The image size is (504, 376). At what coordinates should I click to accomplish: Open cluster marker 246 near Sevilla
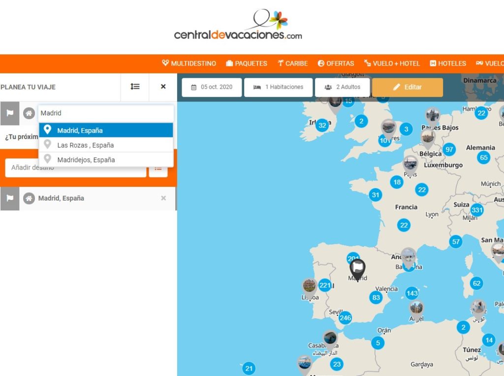click(x=346, y=318)
